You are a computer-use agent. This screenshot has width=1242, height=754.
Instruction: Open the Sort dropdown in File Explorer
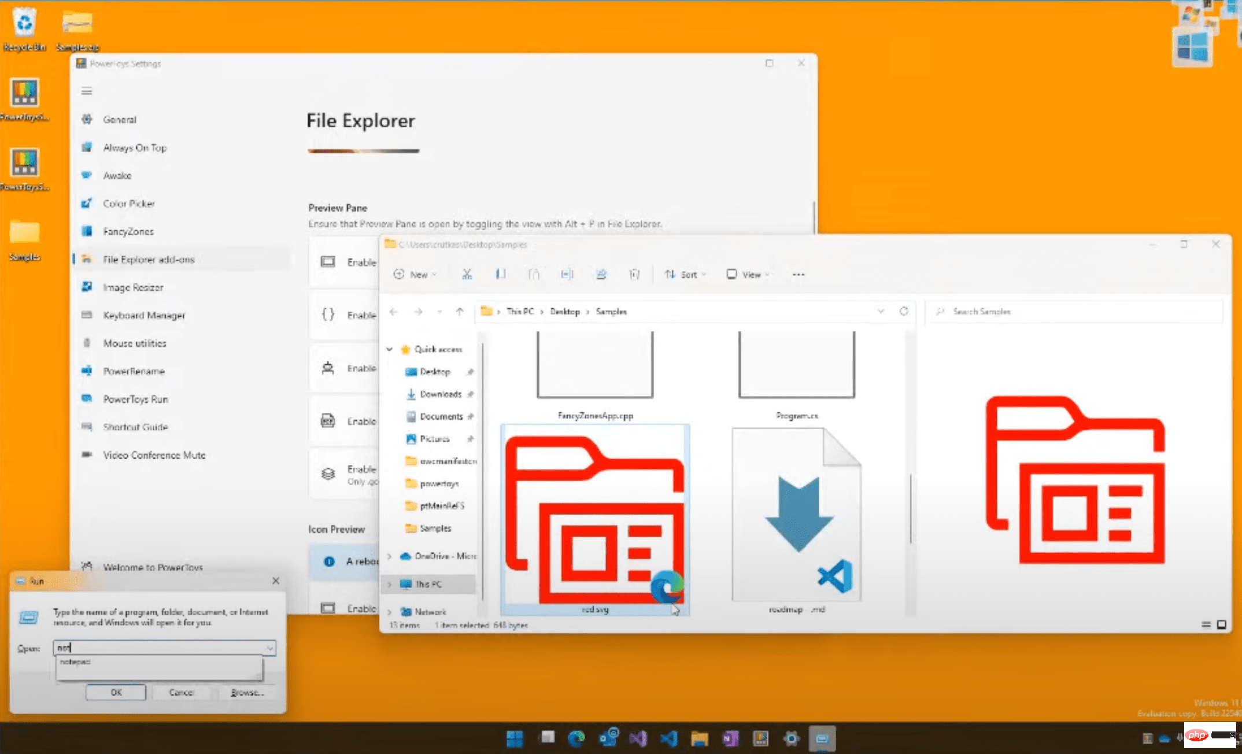685,274
